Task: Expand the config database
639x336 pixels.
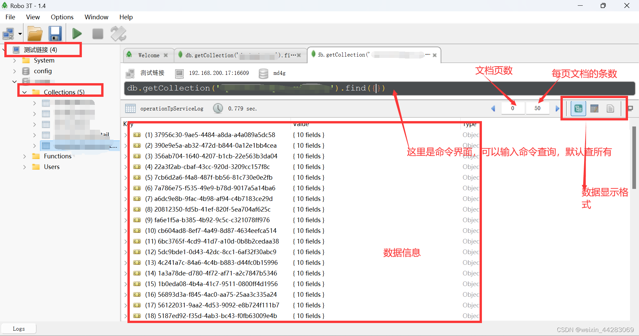Action: pos(14,71)
